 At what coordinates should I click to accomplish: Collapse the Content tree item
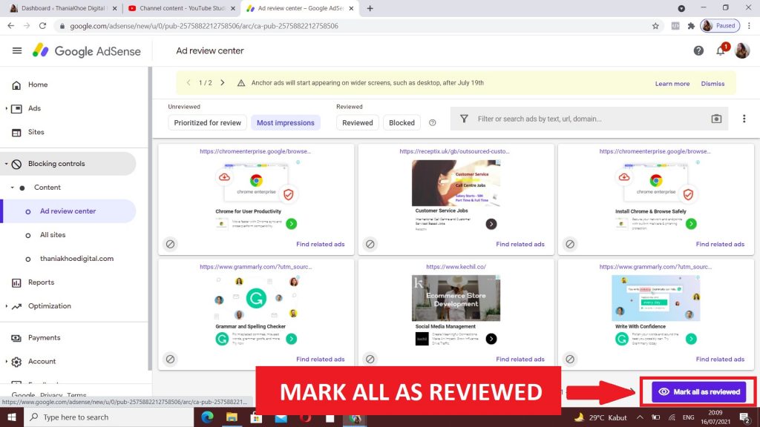coord(12,188)
